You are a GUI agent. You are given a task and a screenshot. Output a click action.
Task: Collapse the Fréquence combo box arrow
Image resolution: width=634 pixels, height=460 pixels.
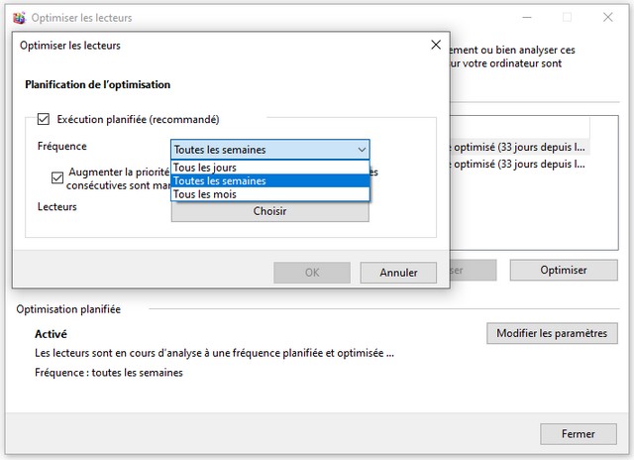pos(362,150)
